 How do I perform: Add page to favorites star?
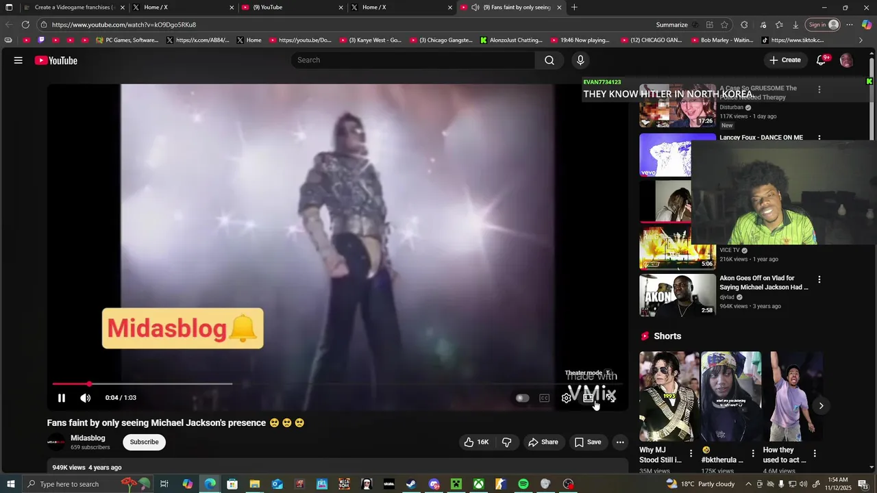[x=726, y=25]
